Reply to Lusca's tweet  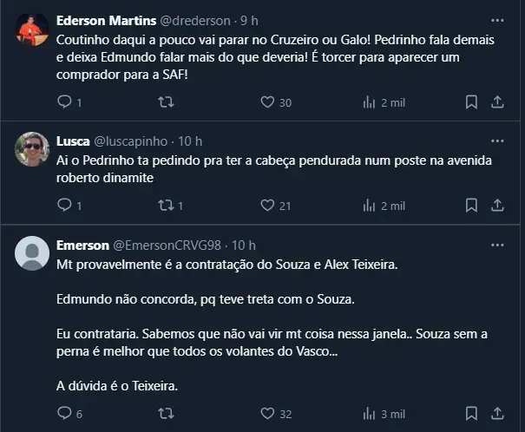pos(63,206)
